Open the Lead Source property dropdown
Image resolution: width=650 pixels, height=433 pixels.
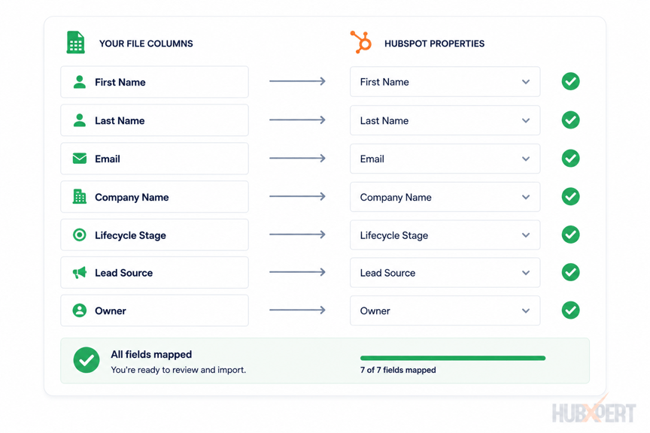coord(445,273)
